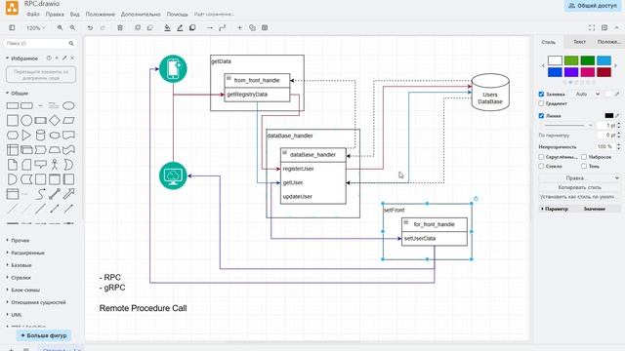Viewport: 625px width, 351px height.
Task: Collapse the Общие shapes section
Action: tap(18, 94)
